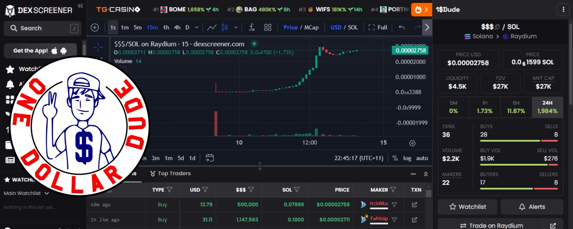Open the chart layout grid icon
Image resolution: width=573 pixels, height=229 pixels.
[267, 27]
